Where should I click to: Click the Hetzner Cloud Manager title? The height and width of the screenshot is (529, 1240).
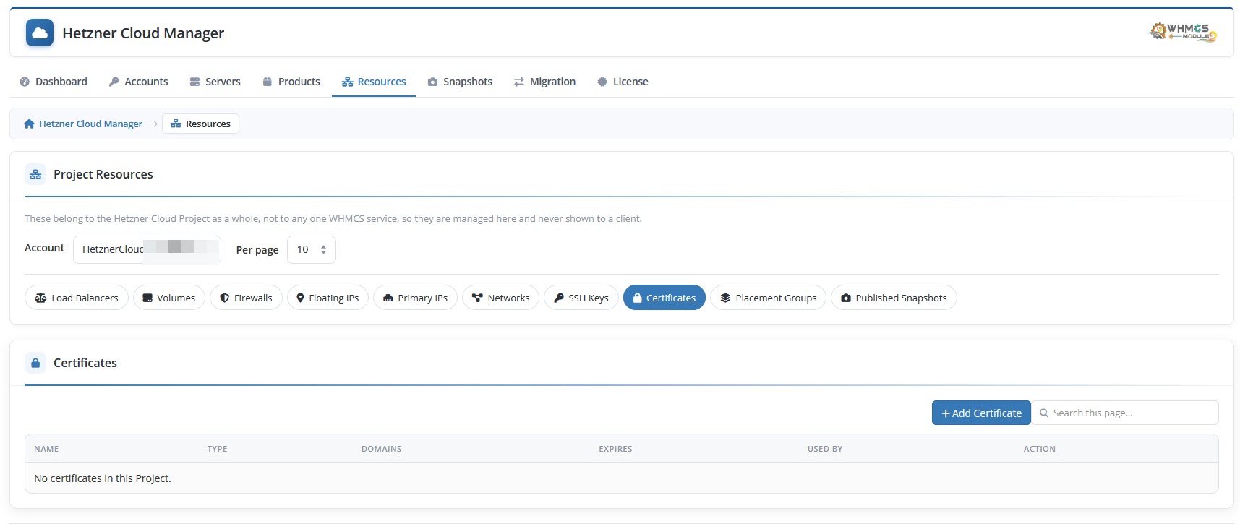(x=143, y=33)
